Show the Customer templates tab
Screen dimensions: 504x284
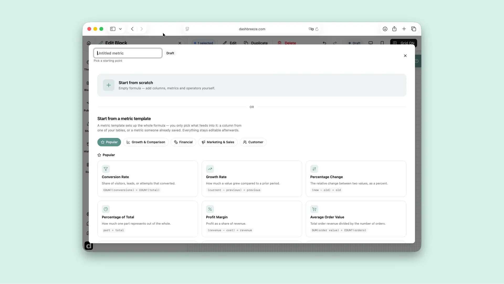pos(253,142)
